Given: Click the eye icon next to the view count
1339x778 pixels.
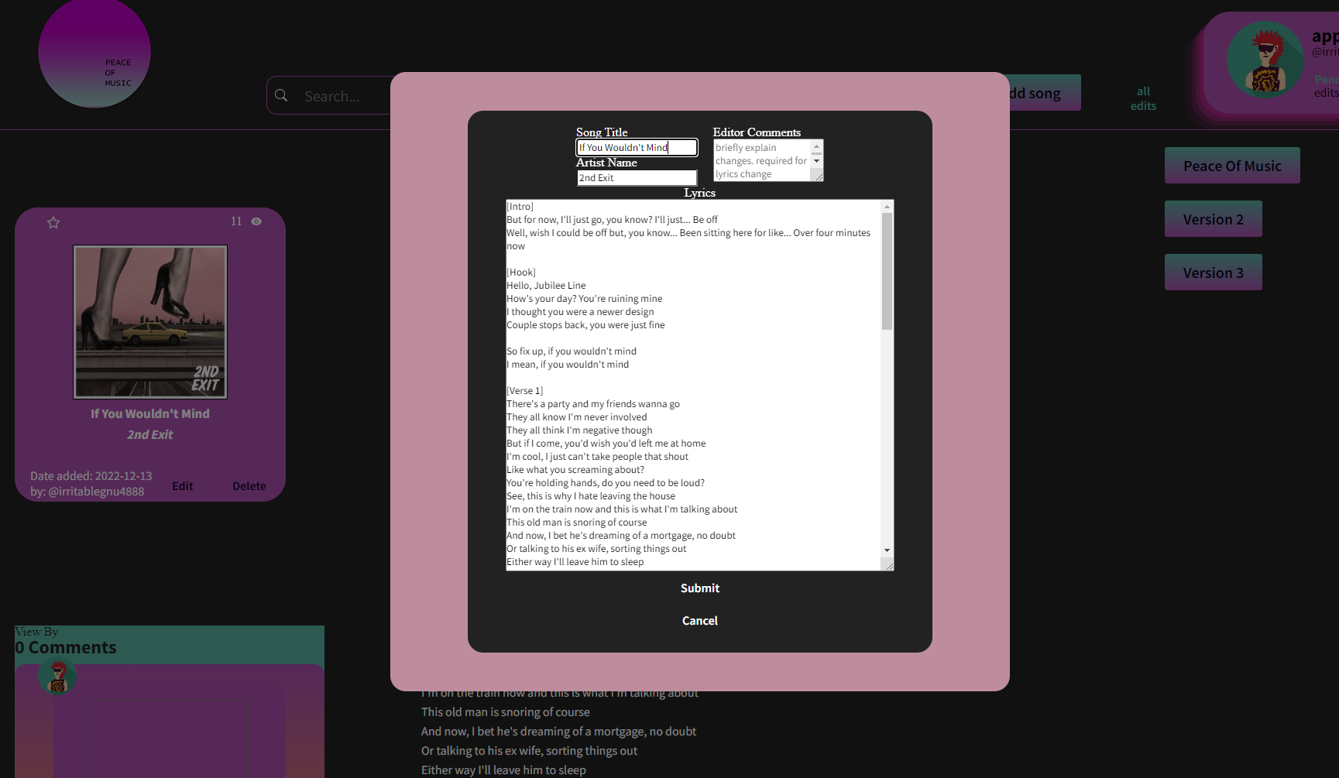Looking at the screenshot, I should (256, 221).
